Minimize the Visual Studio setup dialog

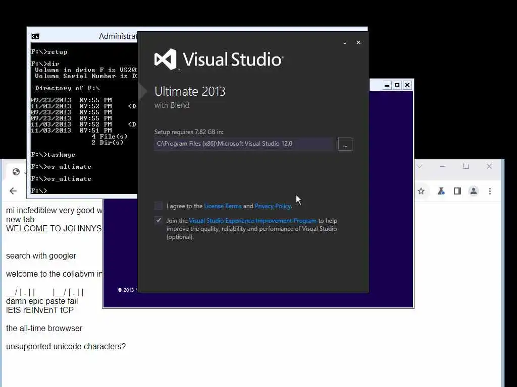coord(345,42)
